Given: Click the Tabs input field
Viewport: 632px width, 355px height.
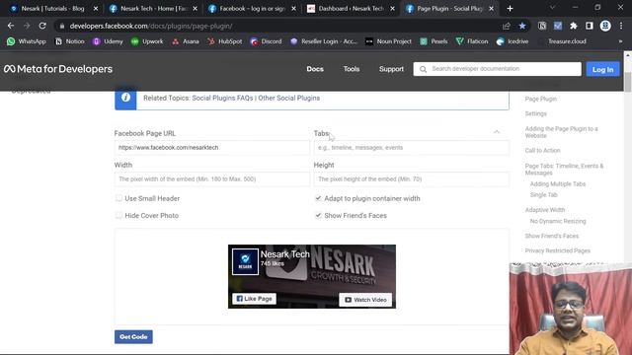Looking at the screenshot, I should click(x=411, y=148).
